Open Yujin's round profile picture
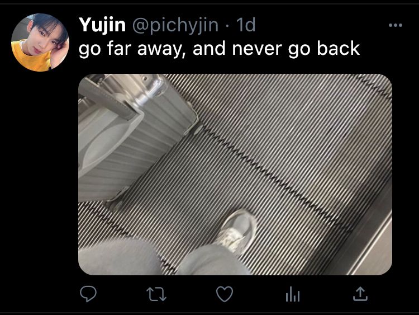Image resolution: width=419 pixels, height=315 pixels. point(40,43)
